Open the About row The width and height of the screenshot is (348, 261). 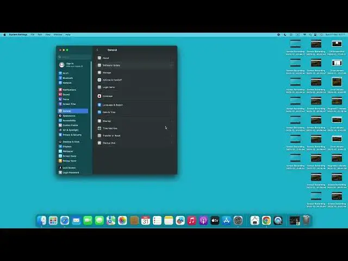tap(135, 58)
